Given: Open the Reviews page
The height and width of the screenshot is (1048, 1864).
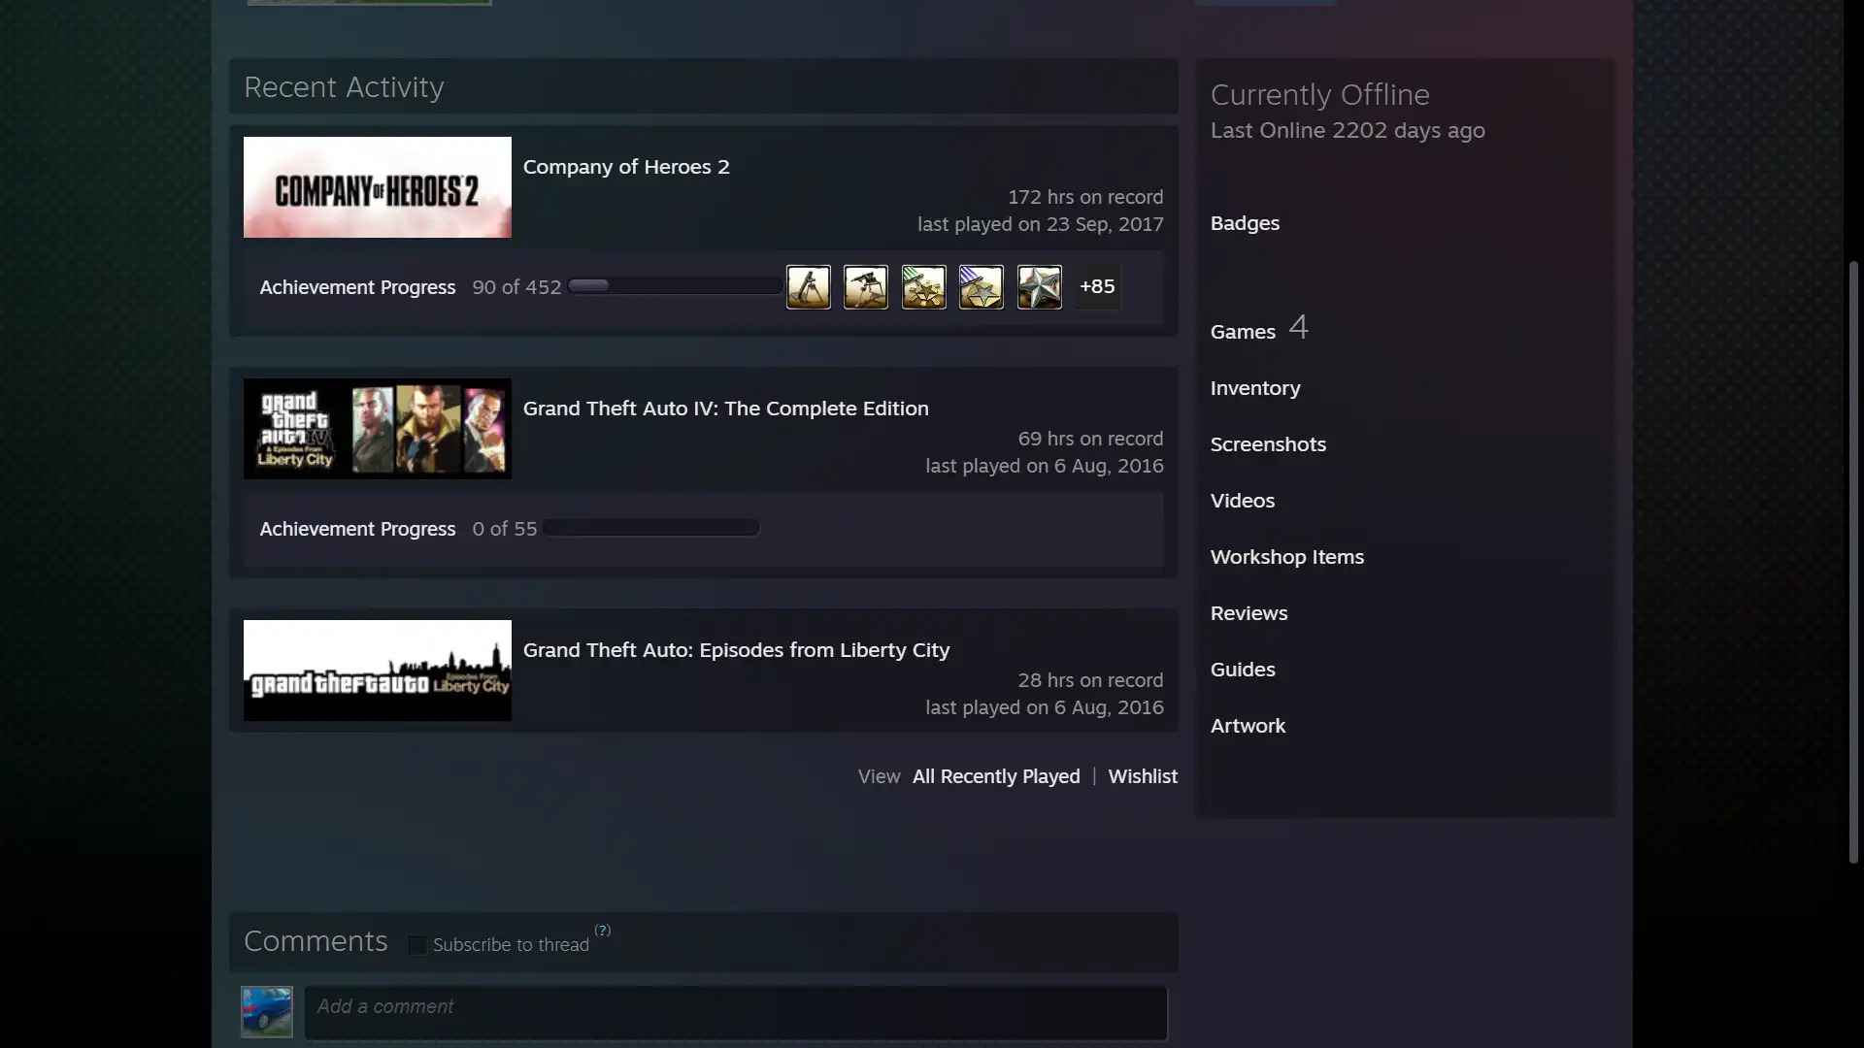Looking at the screenshot, I should pos(1248,613).
